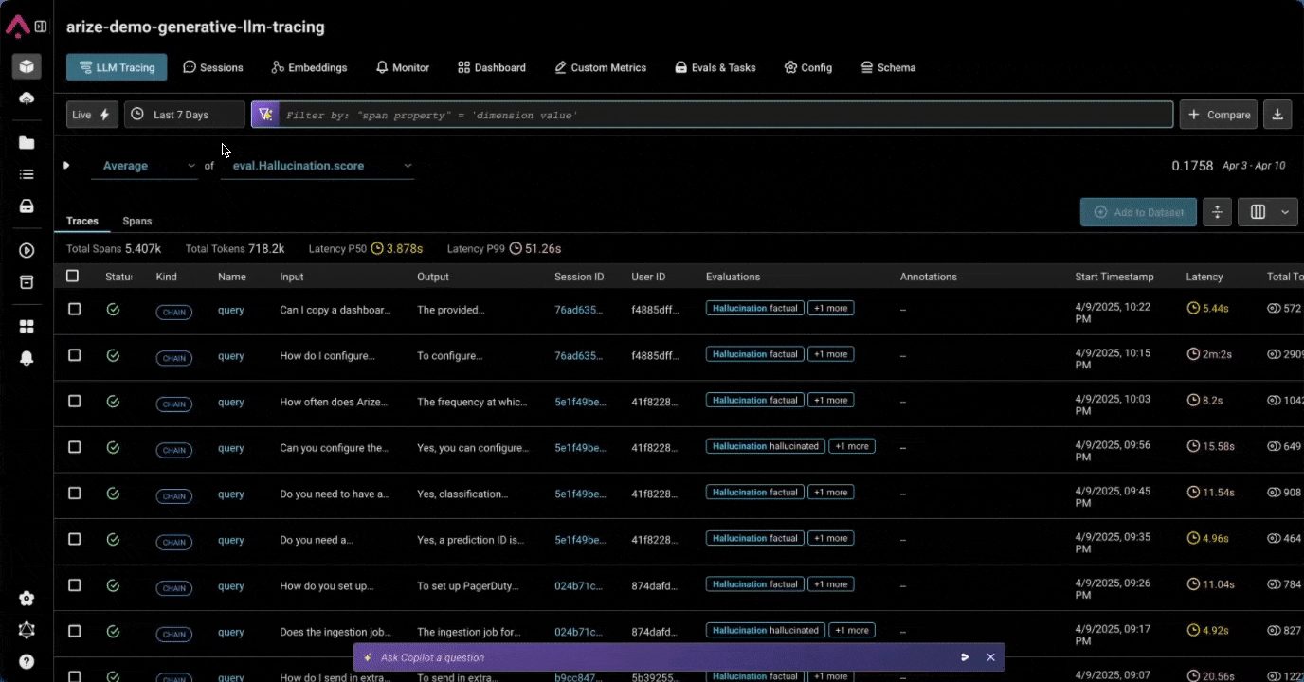Viewport: 1304px width, 682px height.
Task: Switch to the Embeddings tab
Action: pos(309,67)
